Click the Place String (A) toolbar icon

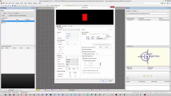(x=72, y=6)
